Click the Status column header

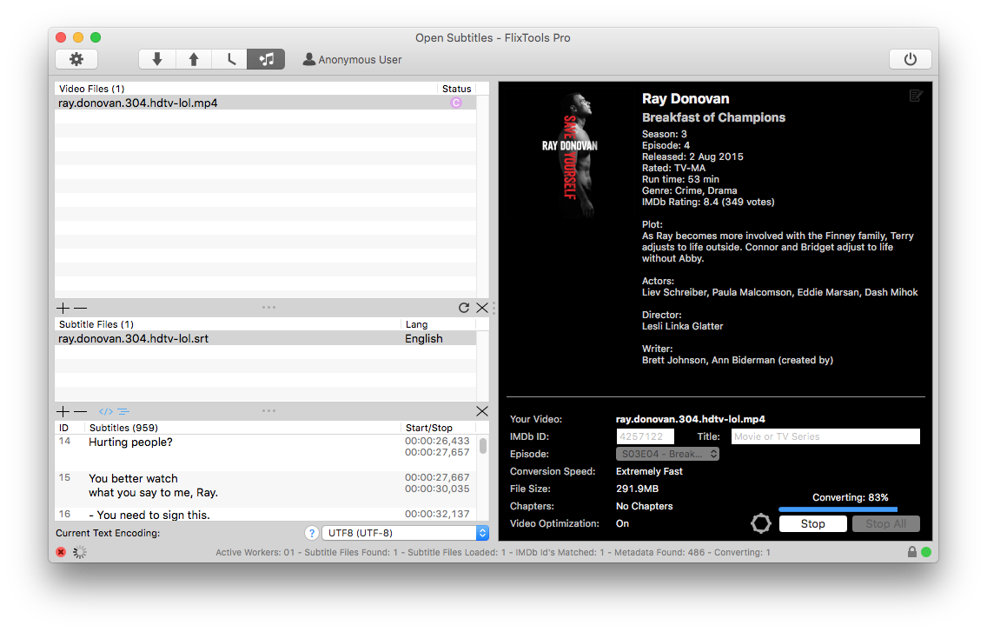456,89
